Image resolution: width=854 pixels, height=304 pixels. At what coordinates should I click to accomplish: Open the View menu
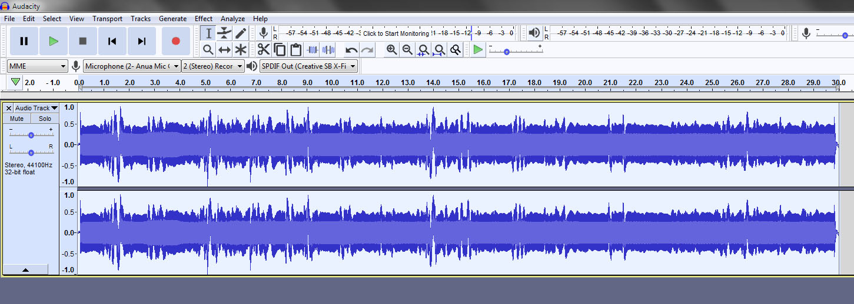click(77, 19)
